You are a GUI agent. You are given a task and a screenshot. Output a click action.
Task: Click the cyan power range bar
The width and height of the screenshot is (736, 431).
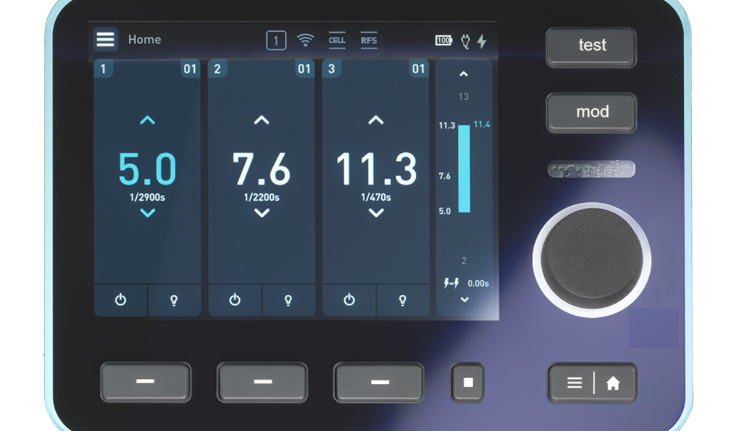pos(464,168)
